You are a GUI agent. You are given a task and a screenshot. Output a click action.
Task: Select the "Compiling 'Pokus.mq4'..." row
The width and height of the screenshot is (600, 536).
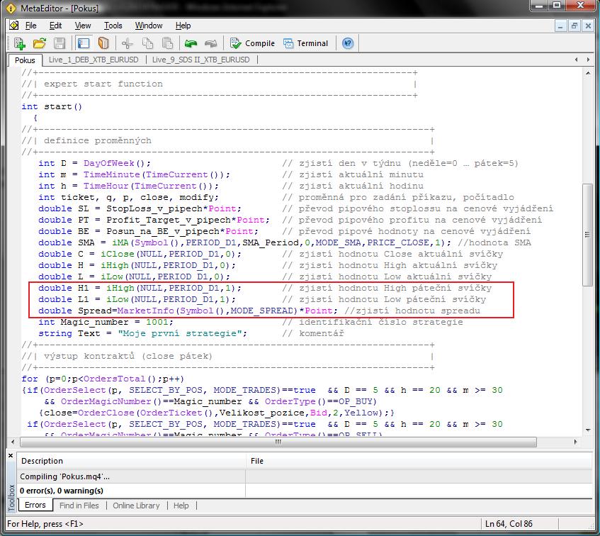click(x=305, y=476)
